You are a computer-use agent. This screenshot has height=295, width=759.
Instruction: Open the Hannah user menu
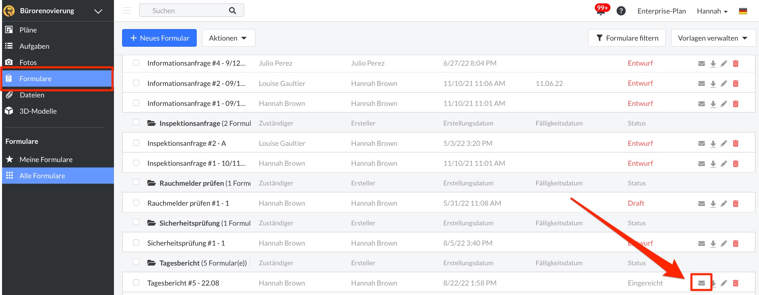[712, 11]
